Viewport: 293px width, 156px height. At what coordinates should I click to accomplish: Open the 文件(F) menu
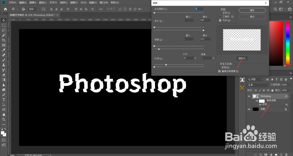[x=12, y=3]
